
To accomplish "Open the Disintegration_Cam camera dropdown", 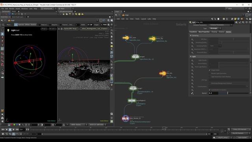I will click(94, 29).
